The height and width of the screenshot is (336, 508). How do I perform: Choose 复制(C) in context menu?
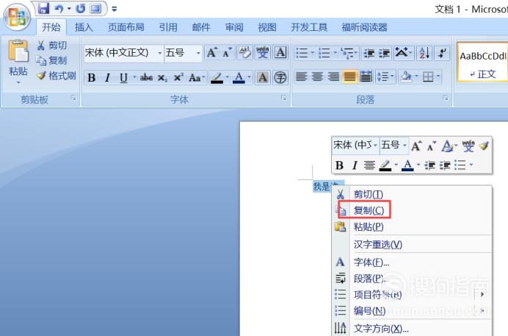tap(412, 210)
